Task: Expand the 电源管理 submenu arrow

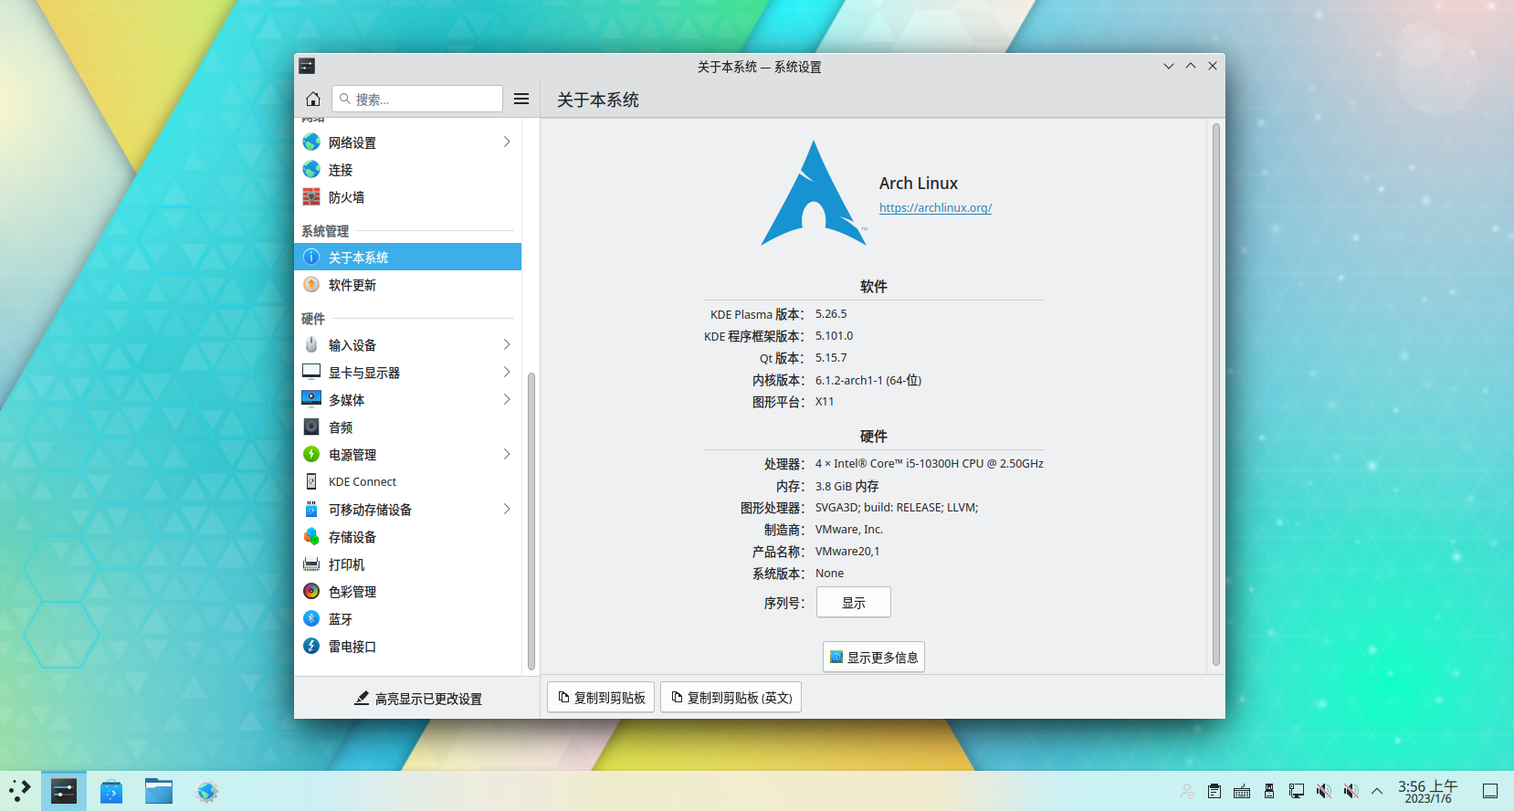Action: (x=507, y=455)
